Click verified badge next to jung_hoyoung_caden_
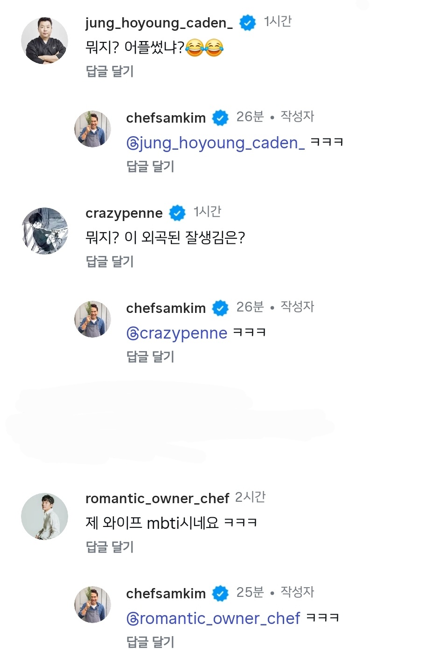The width and height of the screenshot is (433, 665). point(247,22)
